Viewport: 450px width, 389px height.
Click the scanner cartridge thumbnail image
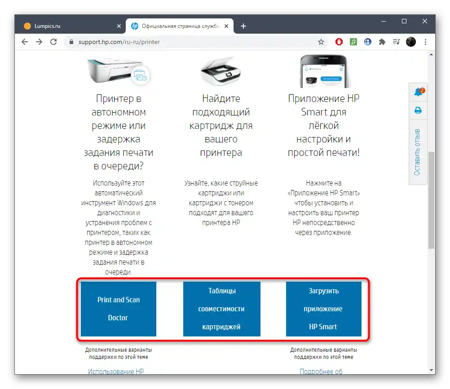coord(221,71)
